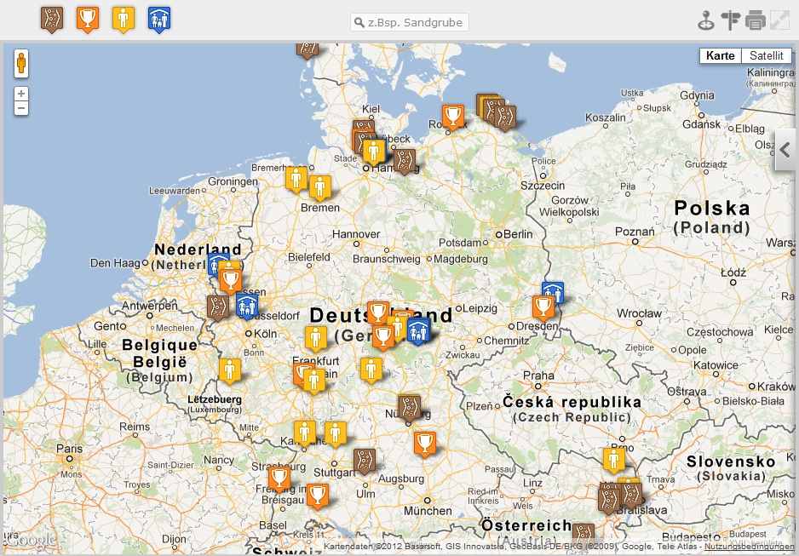Select the yellow person marker at Brno
799x556 pixels.
tap(614, 459)
